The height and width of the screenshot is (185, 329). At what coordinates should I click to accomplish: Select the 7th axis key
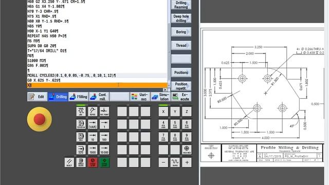(x=163, y=137)
